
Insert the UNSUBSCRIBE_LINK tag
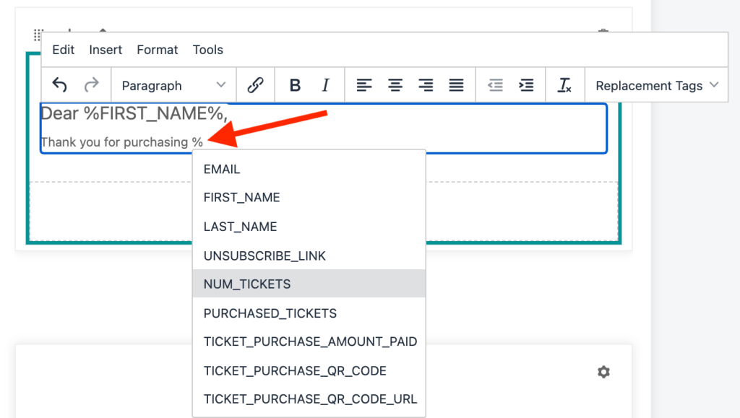[309, 256]
